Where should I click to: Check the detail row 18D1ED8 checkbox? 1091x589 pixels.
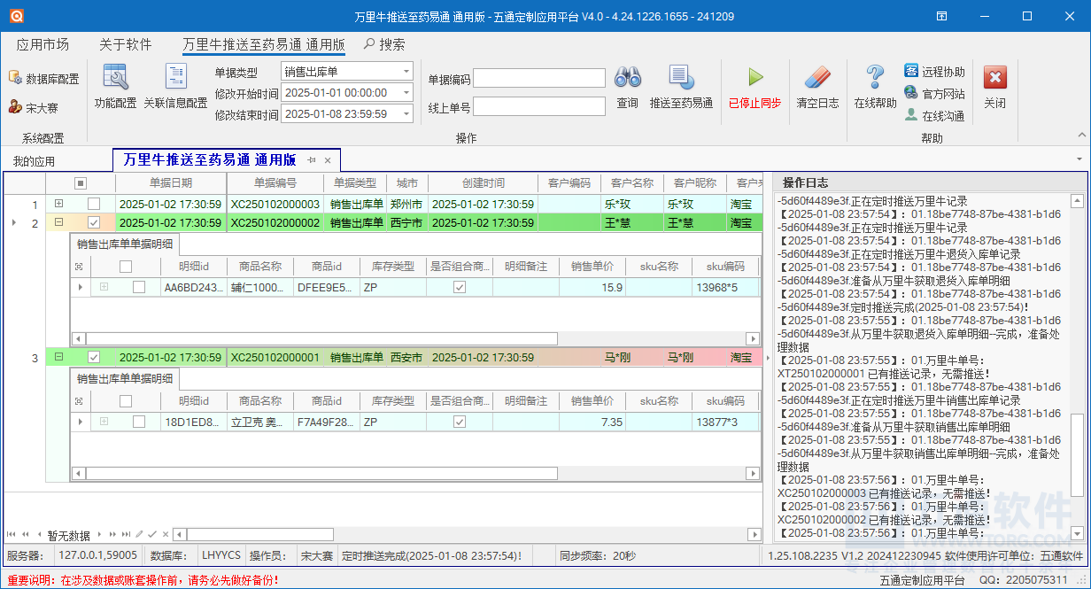pos(139,422)
